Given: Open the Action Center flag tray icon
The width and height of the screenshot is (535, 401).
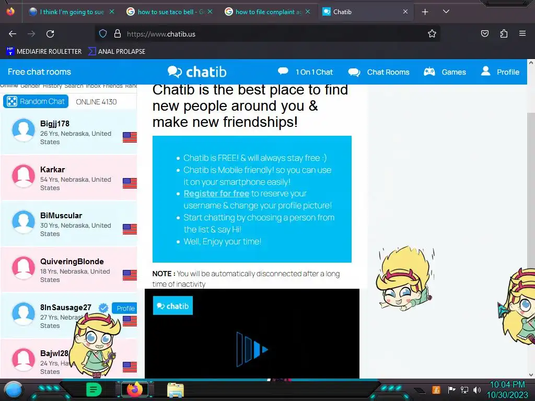Looking at the screenshot, I should 451,390.
